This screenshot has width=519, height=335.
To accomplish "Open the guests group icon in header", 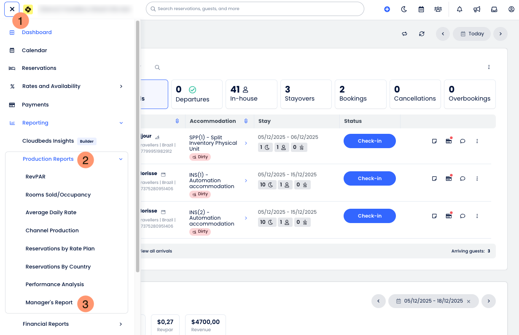I will click(x=438, y=9).
